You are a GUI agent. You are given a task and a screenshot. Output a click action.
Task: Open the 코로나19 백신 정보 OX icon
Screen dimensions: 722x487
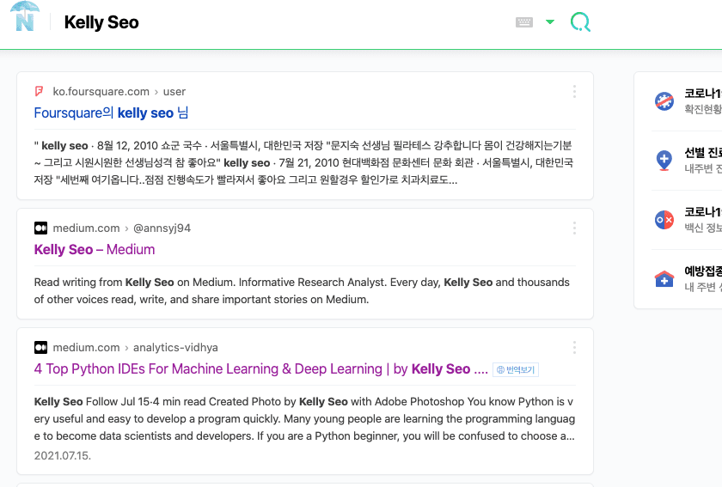(664, 220)
